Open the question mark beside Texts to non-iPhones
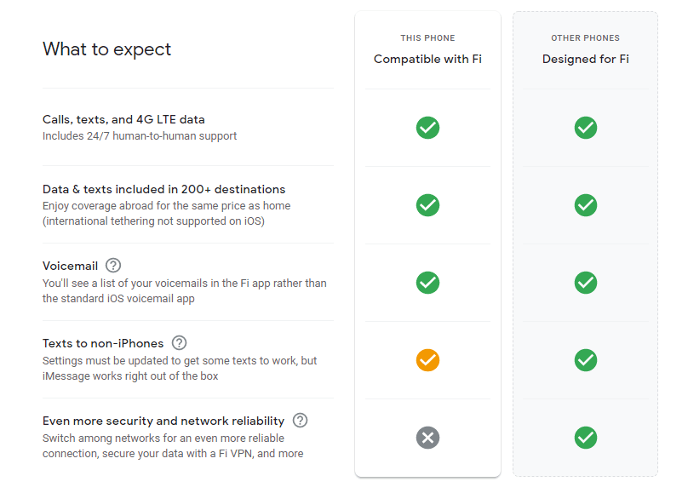Viewport: 688px width, 493px height. tap(179, 343)
